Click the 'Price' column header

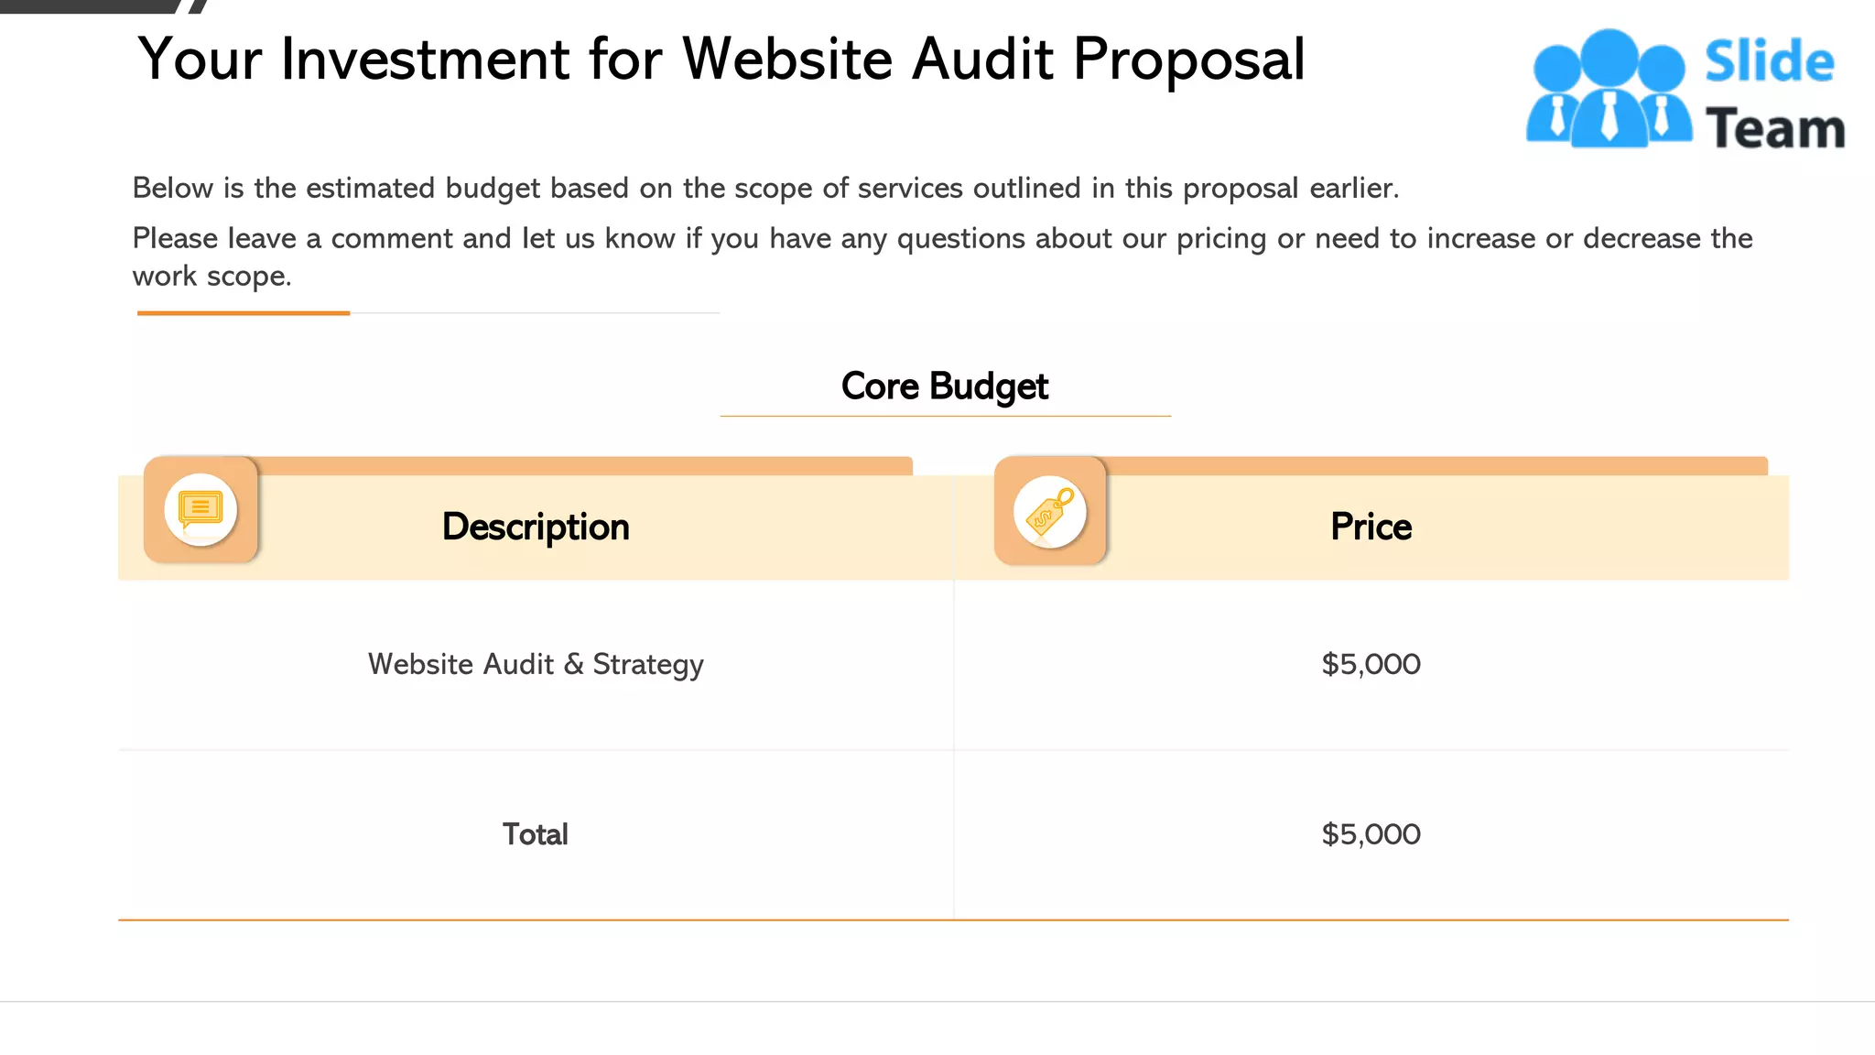[x=1371, y=527]
